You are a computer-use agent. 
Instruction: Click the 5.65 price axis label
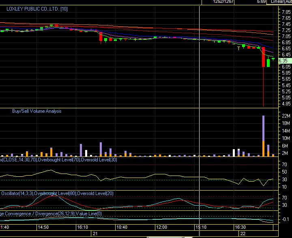(x=286, y=79)
